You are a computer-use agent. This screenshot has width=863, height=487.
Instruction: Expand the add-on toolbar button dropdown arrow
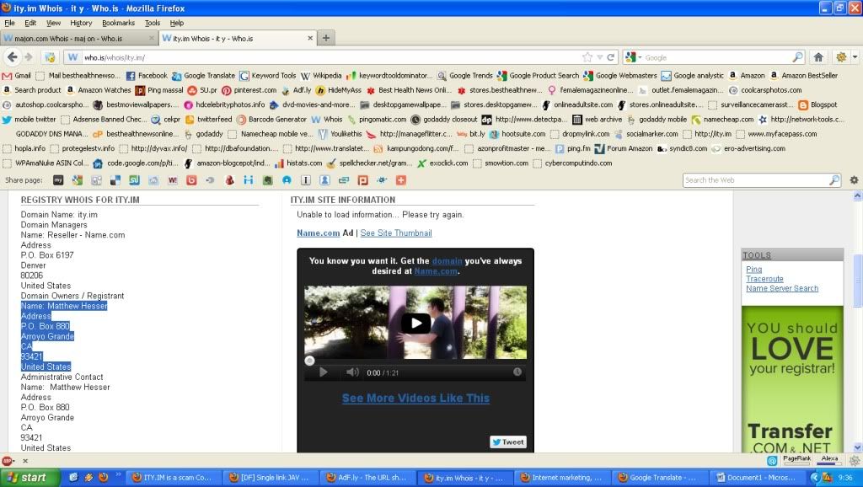point(855,56)
